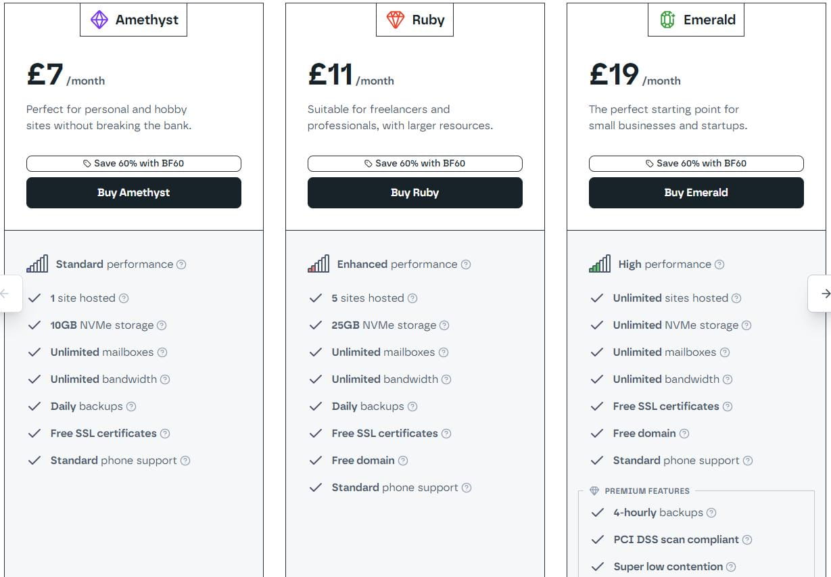Click the Amethyst gem icon
The height and width of the screenshot is (577, 831).
point(99,20)
